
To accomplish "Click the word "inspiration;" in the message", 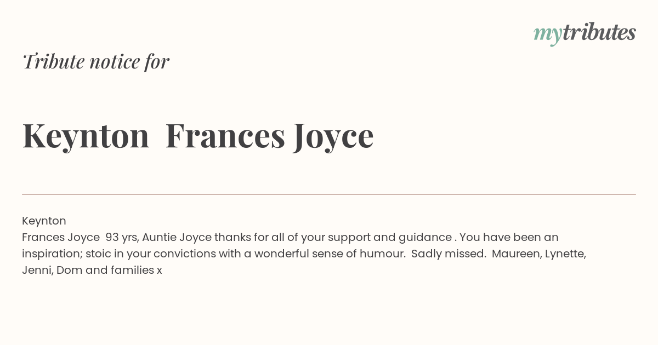I will click(x=52, y=254).
